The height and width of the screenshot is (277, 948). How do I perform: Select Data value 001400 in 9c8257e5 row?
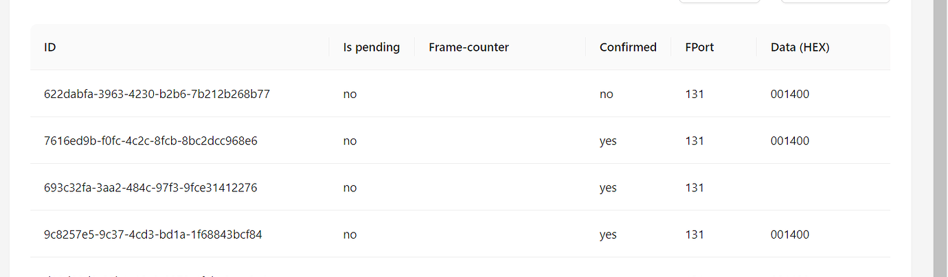coord(790,234)
